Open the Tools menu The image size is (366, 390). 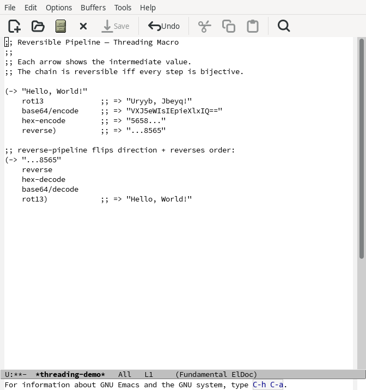click(x=123, y=8)
